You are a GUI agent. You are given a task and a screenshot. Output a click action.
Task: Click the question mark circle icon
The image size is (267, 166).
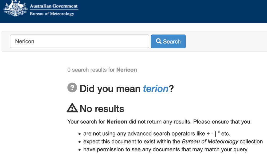pos(72,88)
